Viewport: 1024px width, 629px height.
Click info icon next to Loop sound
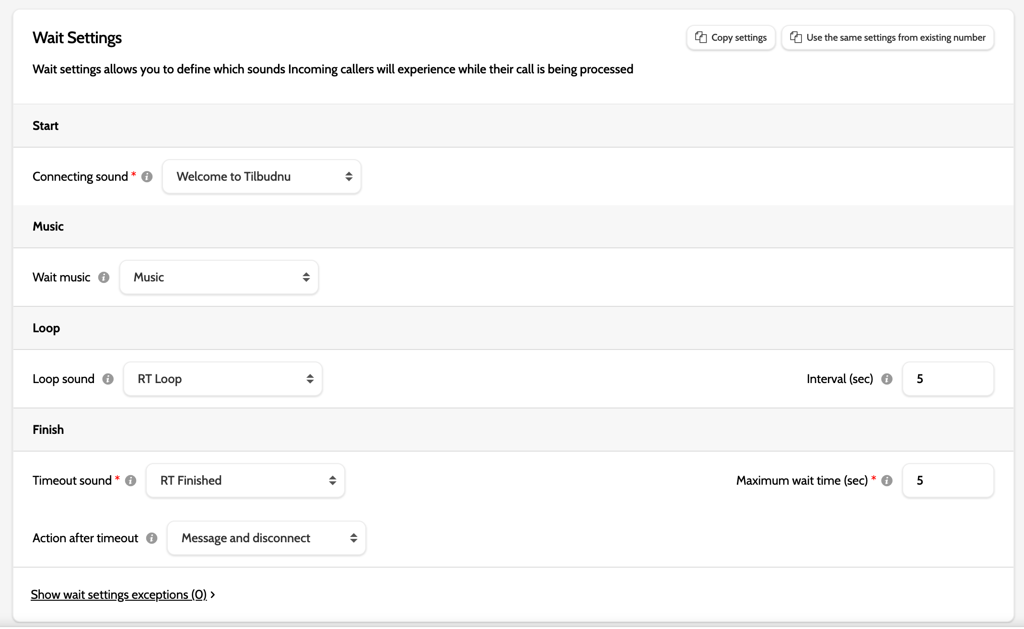[108, 379]
